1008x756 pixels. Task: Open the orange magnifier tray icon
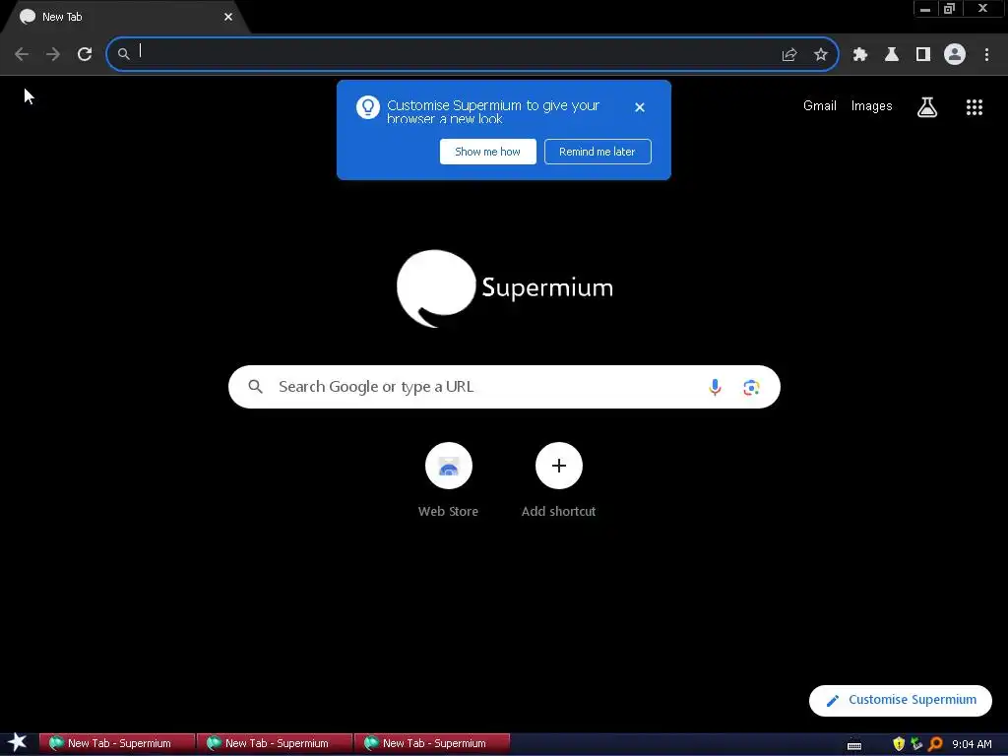click(935, 744)
